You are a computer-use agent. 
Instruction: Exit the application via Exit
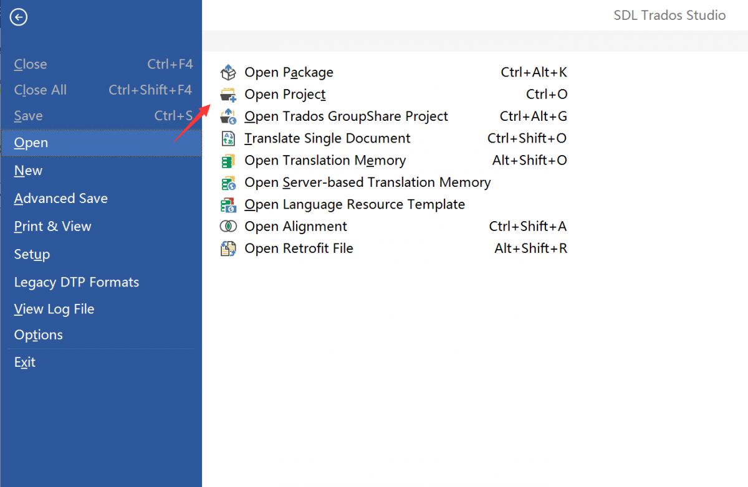point(25,362)
